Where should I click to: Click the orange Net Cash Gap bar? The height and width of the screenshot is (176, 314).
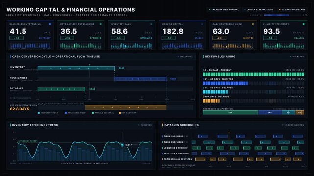[x=125, y=107]
